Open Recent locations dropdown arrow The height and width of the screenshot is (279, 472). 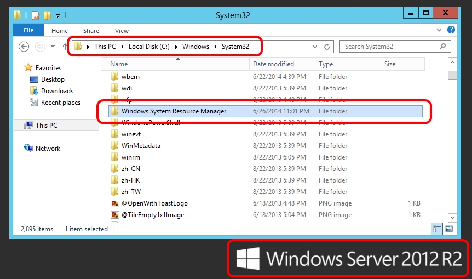[x=53, y=47]
